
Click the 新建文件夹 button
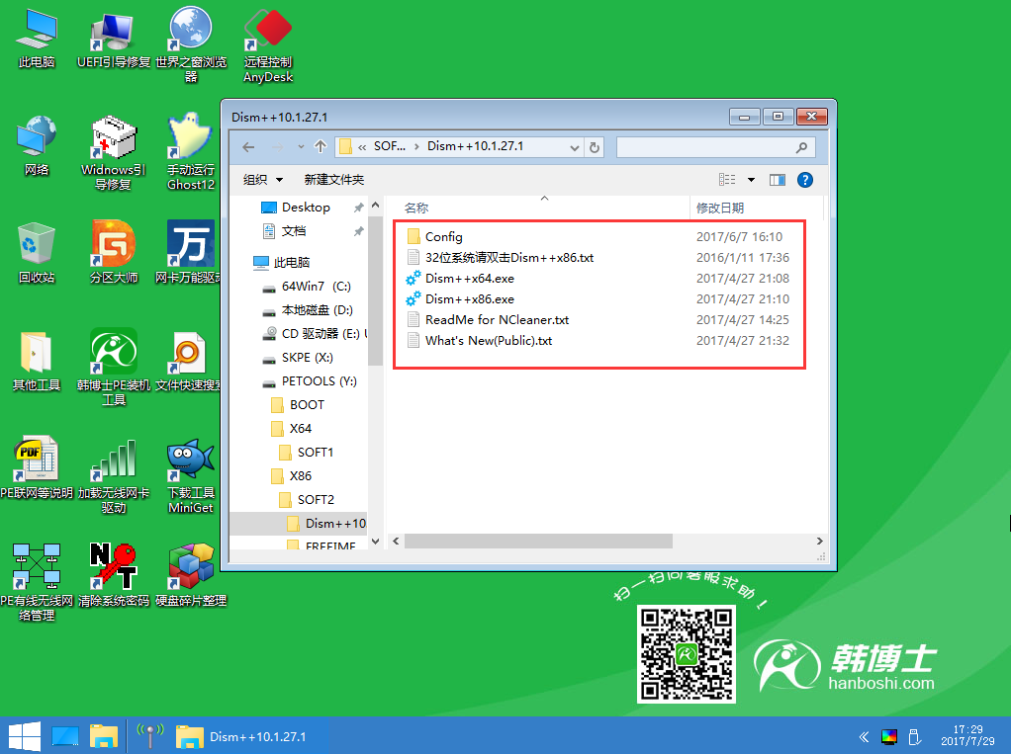pyautogui.click(x=334, y=180)
